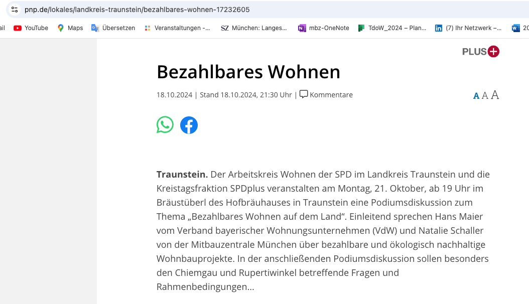The width and height of the screenshot is (529, 304).
Task: Open the YouTube bookmark
Action: click(x=31, y=28)
